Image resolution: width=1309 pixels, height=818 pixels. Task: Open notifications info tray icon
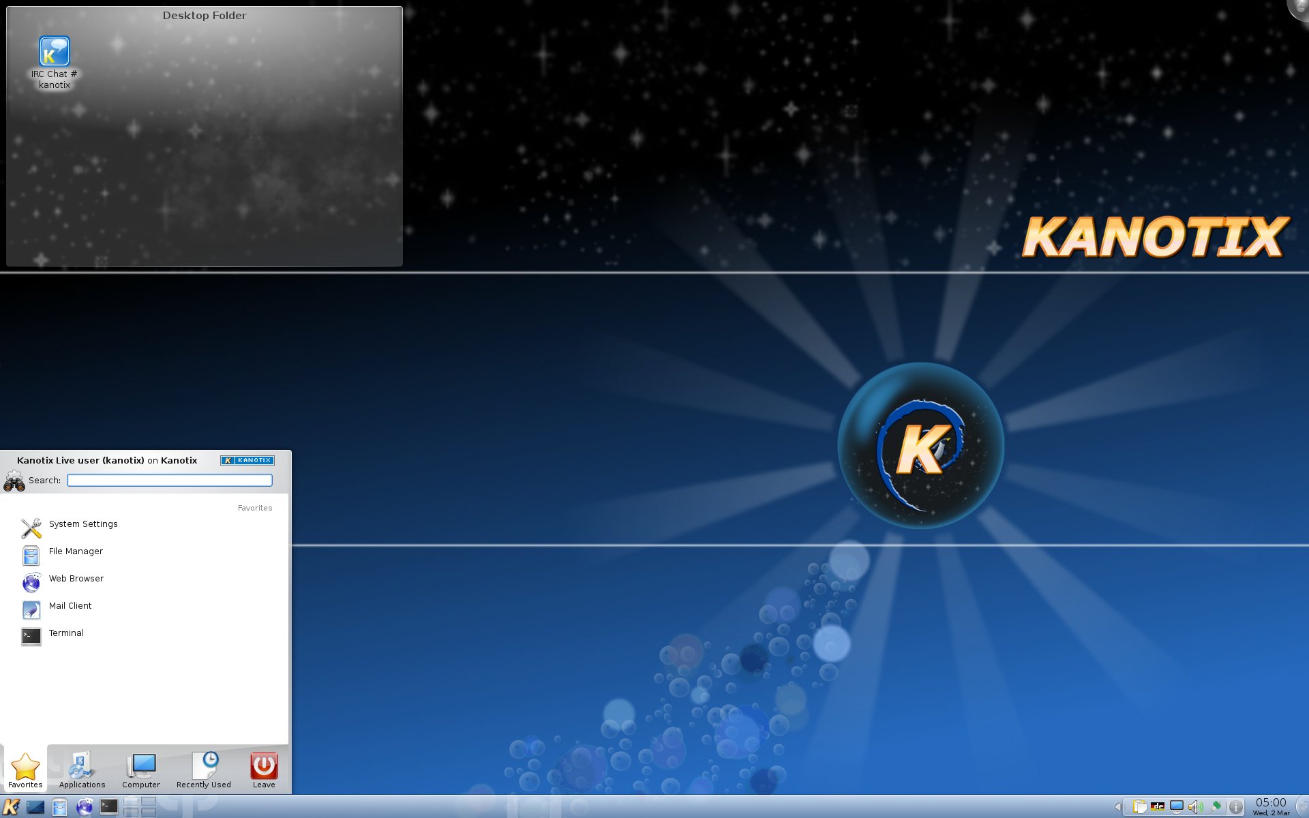(x=1235, y=807)
